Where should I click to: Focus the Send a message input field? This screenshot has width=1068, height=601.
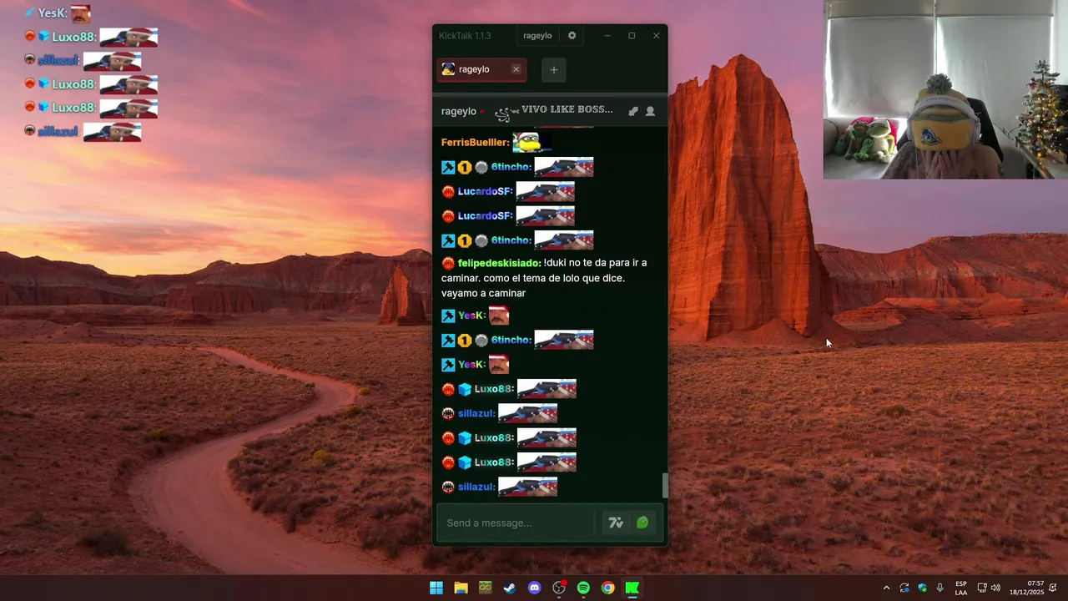tap(517, 523)
